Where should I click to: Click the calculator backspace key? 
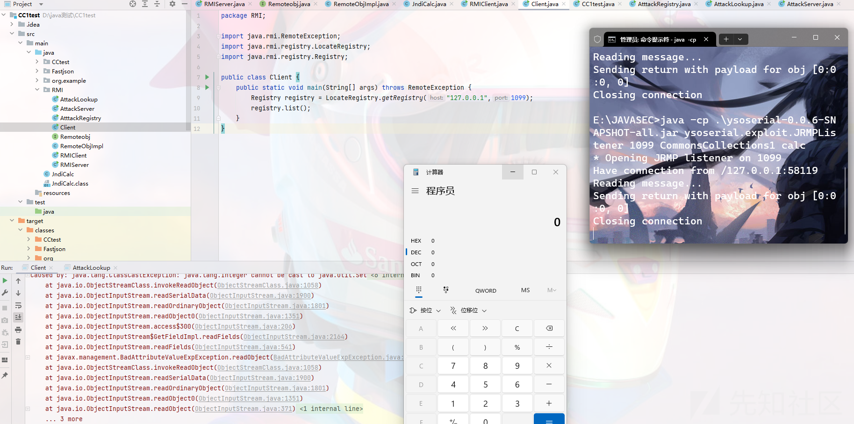coord(549,328)
